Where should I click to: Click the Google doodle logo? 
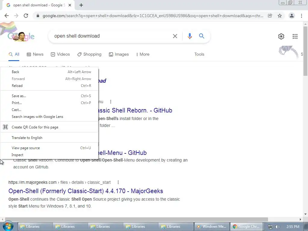pos(21,36)
